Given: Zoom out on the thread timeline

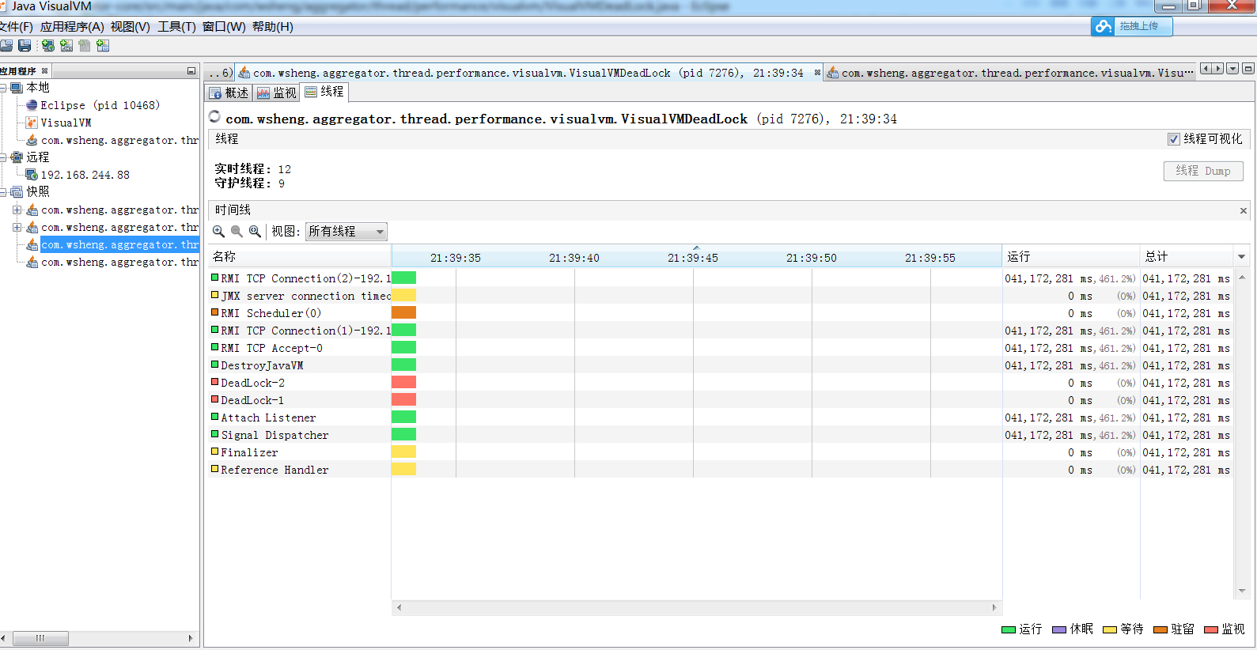Looking at the screenshot, I should coord(237,232).
